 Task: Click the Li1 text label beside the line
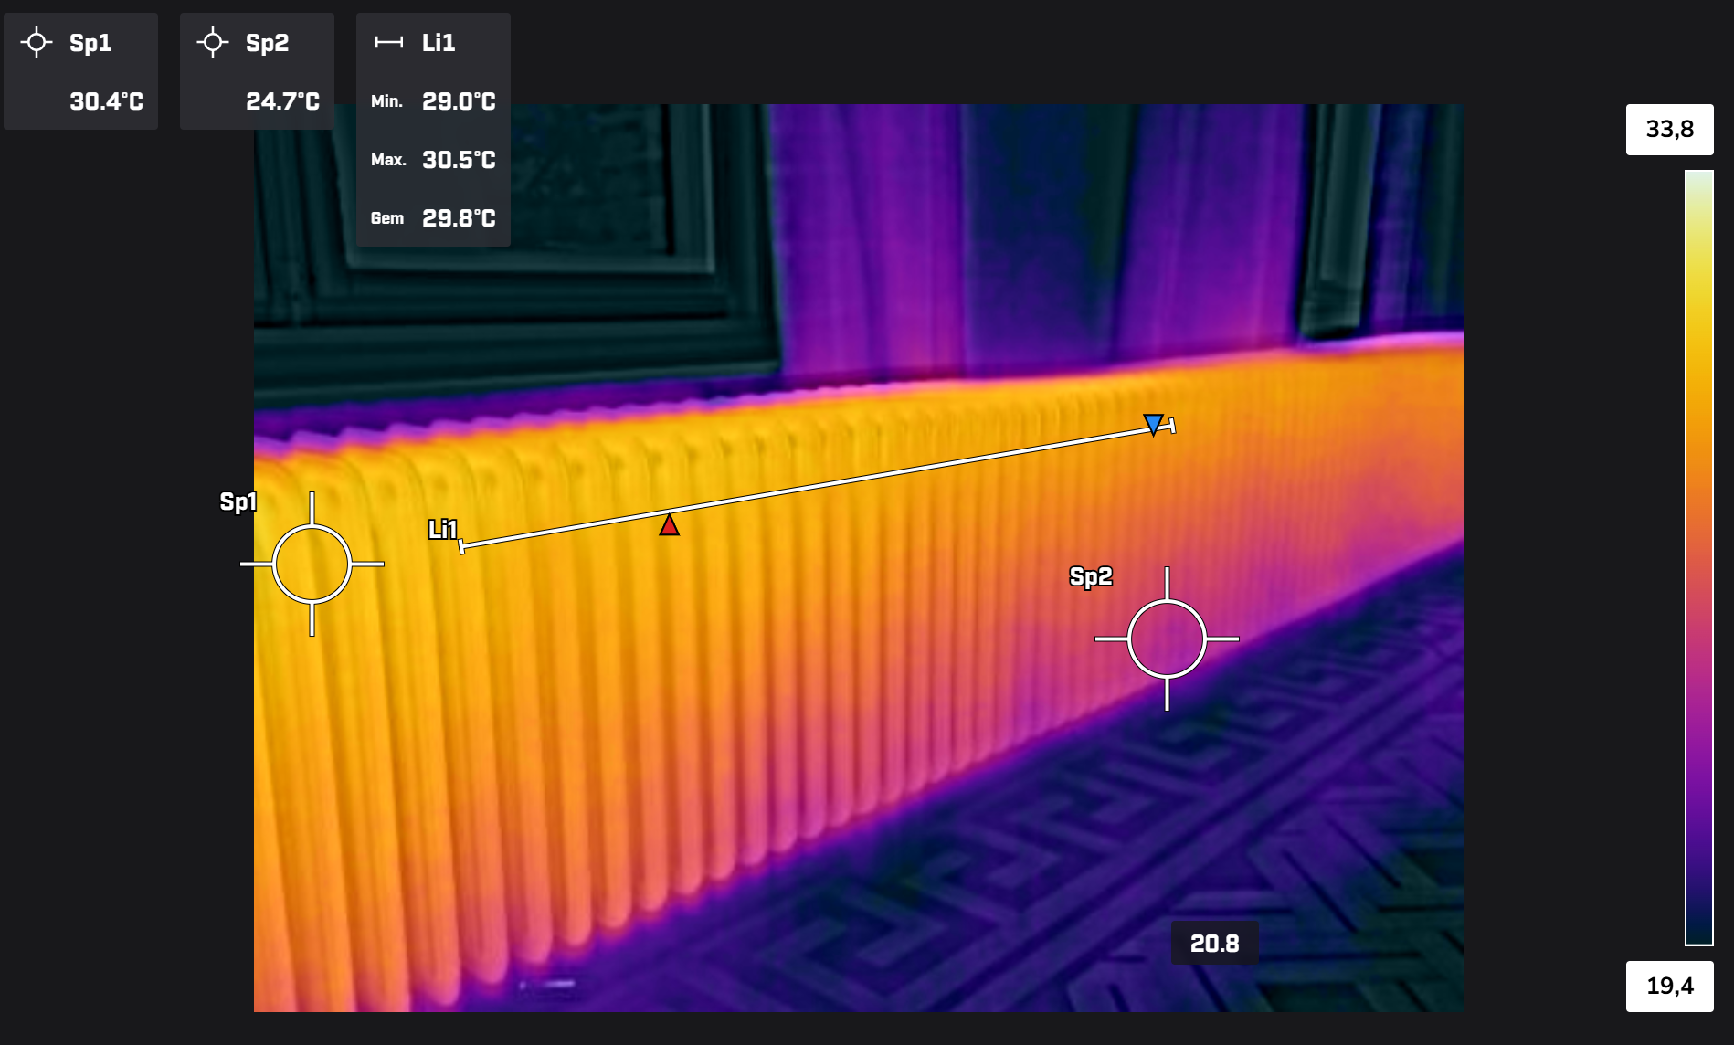click(442, 529)
